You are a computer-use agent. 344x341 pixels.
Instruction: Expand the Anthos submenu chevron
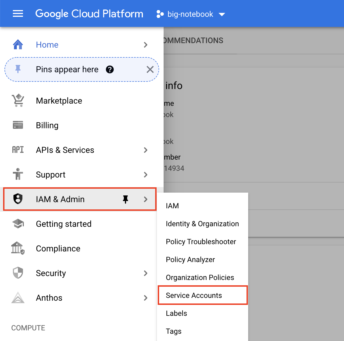145,298
